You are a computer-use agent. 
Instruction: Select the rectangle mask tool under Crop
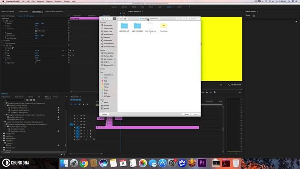click(9, 48)
